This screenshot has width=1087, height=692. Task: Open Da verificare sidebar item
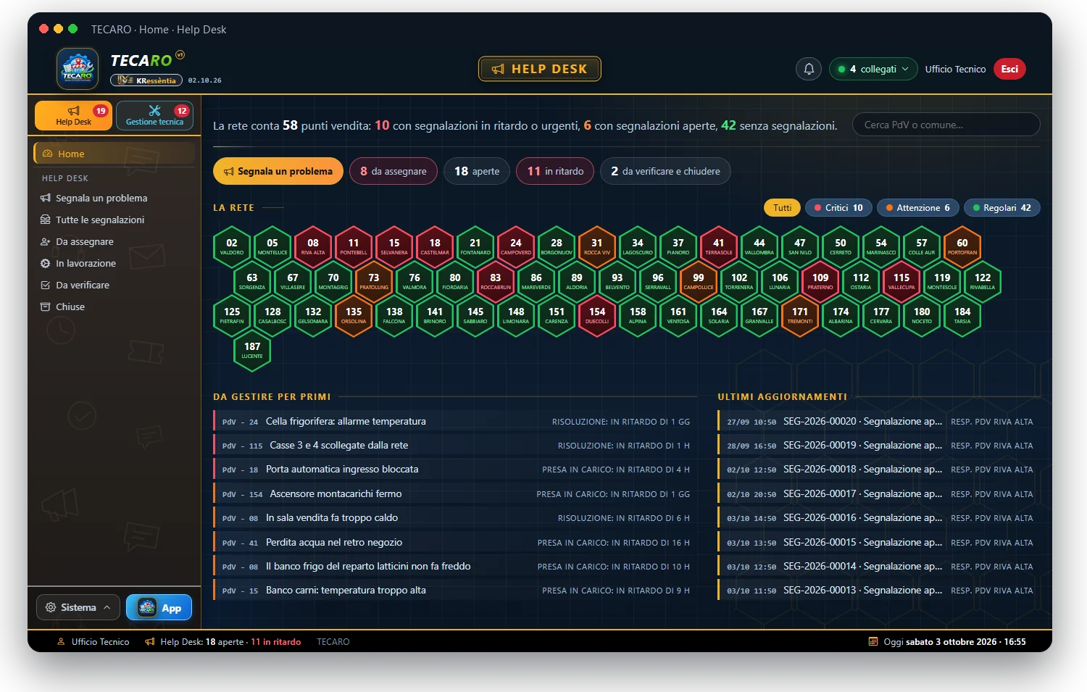(x=114, y=285)
